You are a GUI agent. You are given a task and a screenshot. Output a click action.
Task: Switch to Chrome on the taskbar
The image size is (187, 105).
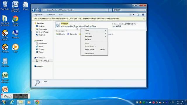click(x=37, y=102)
